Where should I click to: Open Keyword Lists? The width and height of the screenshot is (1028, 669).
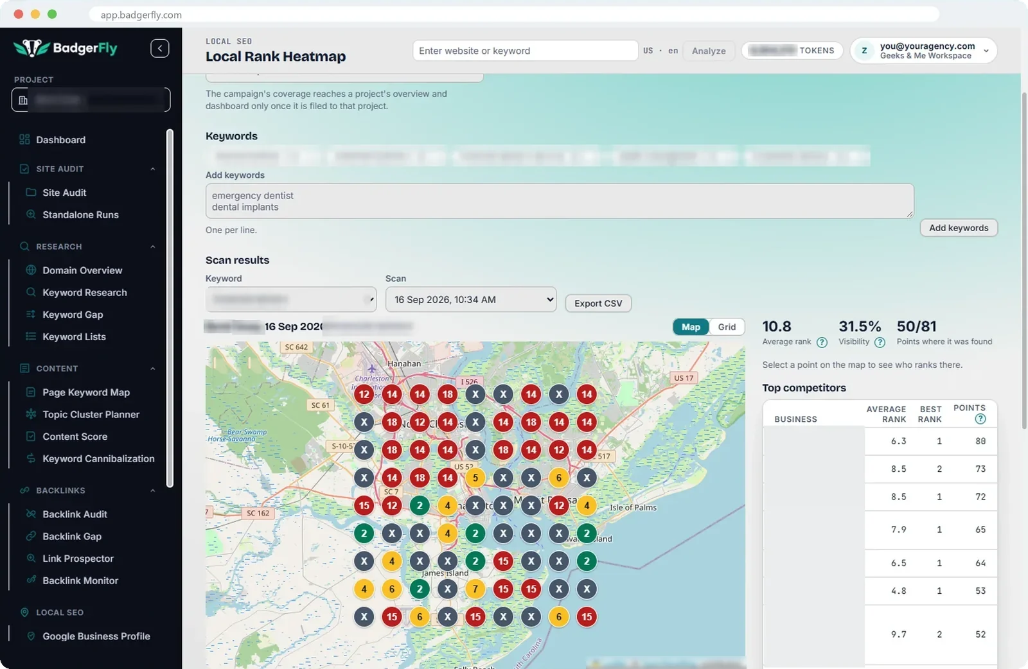pyautogui.click(x=74, y=336)
